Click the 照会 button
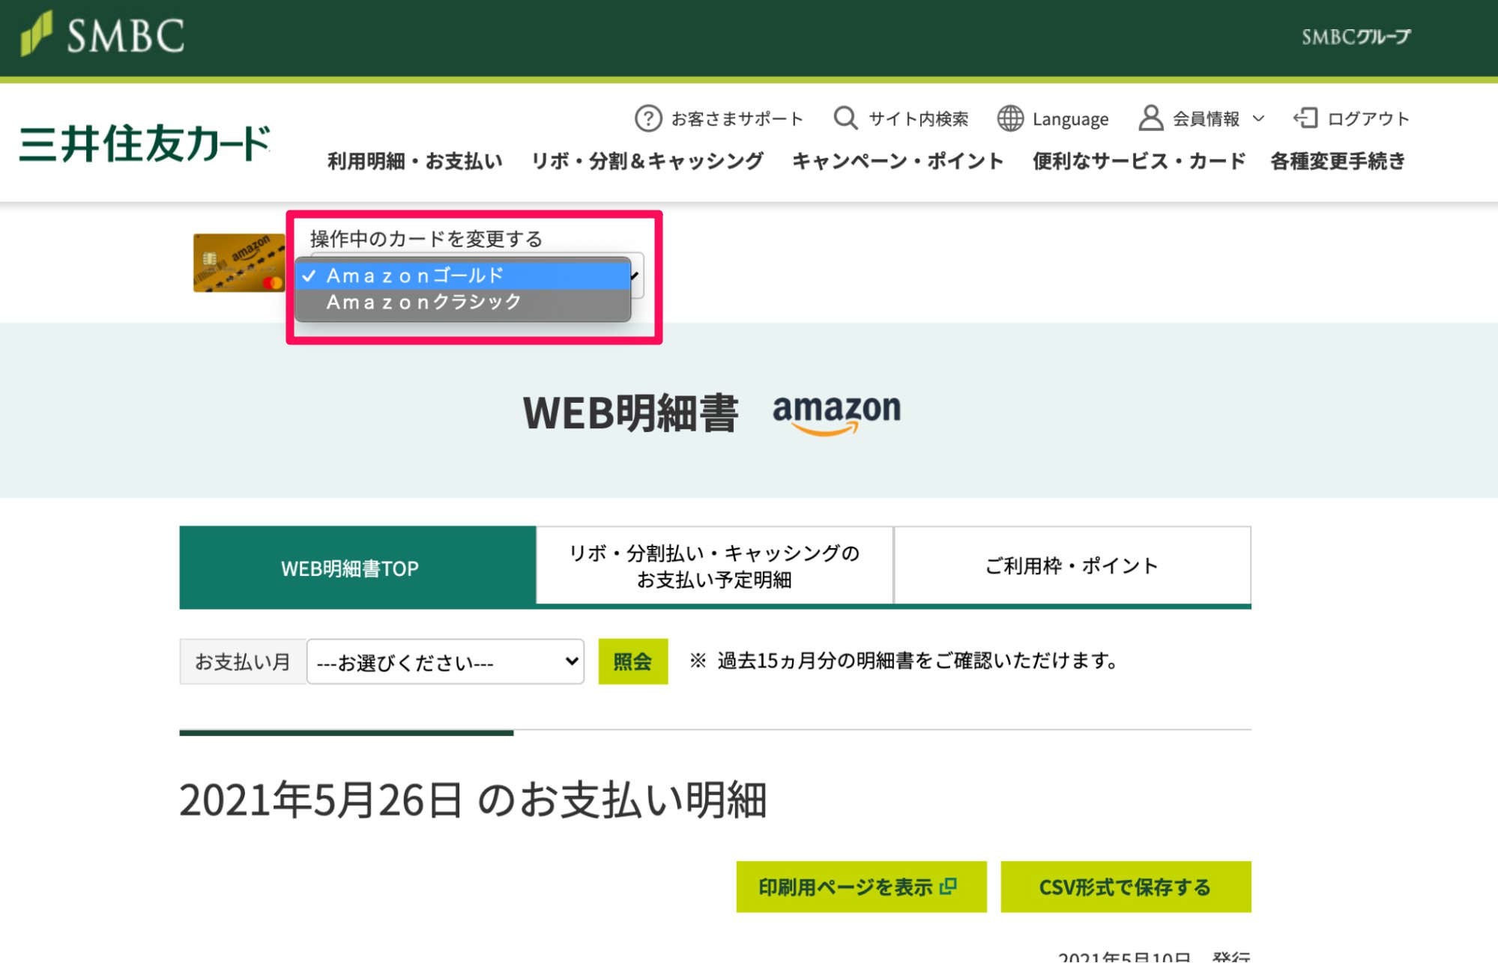1498x963 pixels. pyautogui.click(x=632, y=661)
